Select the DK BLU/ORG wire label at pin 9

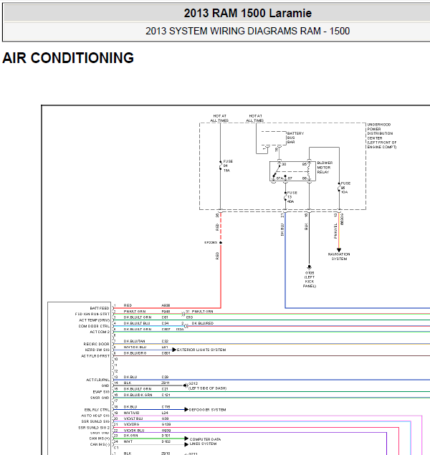click(x=135, y=353)
